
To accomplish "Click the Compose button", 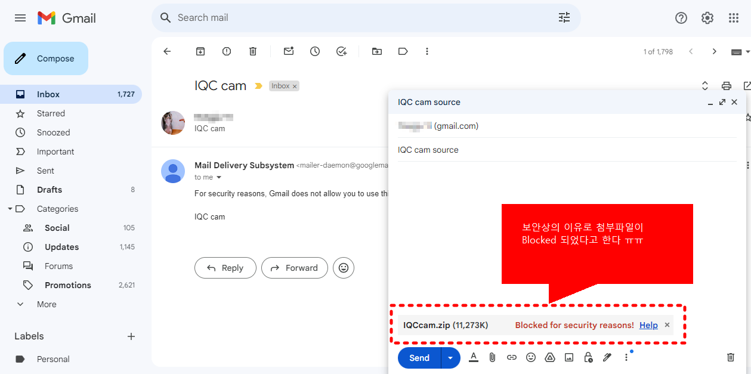I will (46, 58).
